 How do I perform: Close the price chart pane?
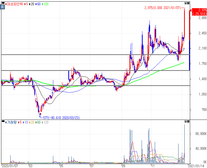coord(188,3)
